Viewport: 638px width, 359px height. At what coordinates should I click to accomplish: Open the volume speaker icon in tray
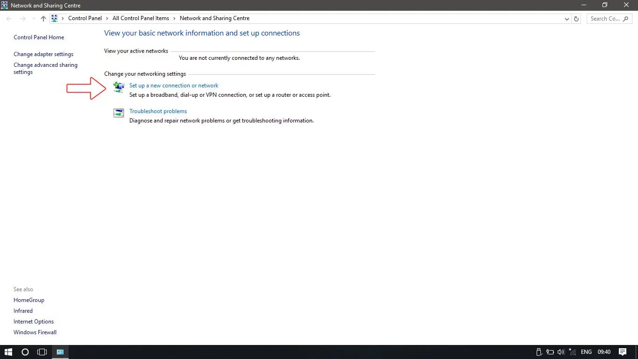(561, 352)
